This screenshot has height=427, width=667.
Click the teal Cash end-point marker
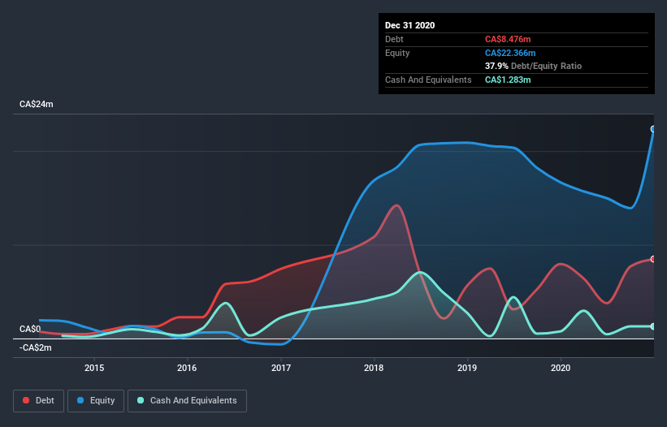tap(653, 326)
